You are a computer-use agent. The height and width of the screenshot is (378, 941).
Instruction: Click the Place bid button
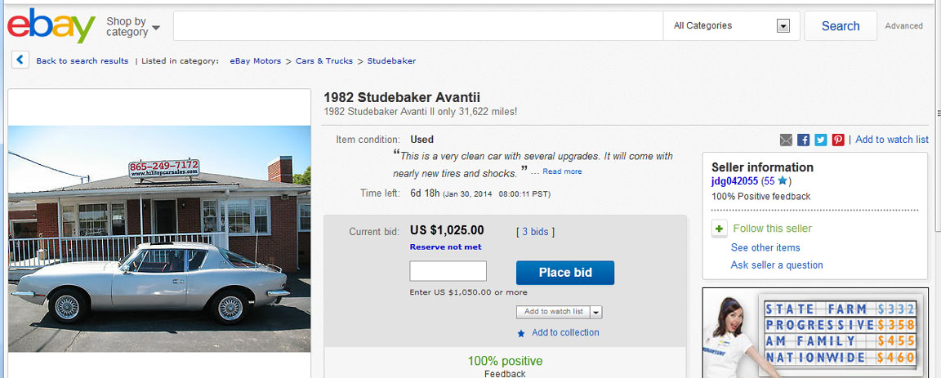565,273
